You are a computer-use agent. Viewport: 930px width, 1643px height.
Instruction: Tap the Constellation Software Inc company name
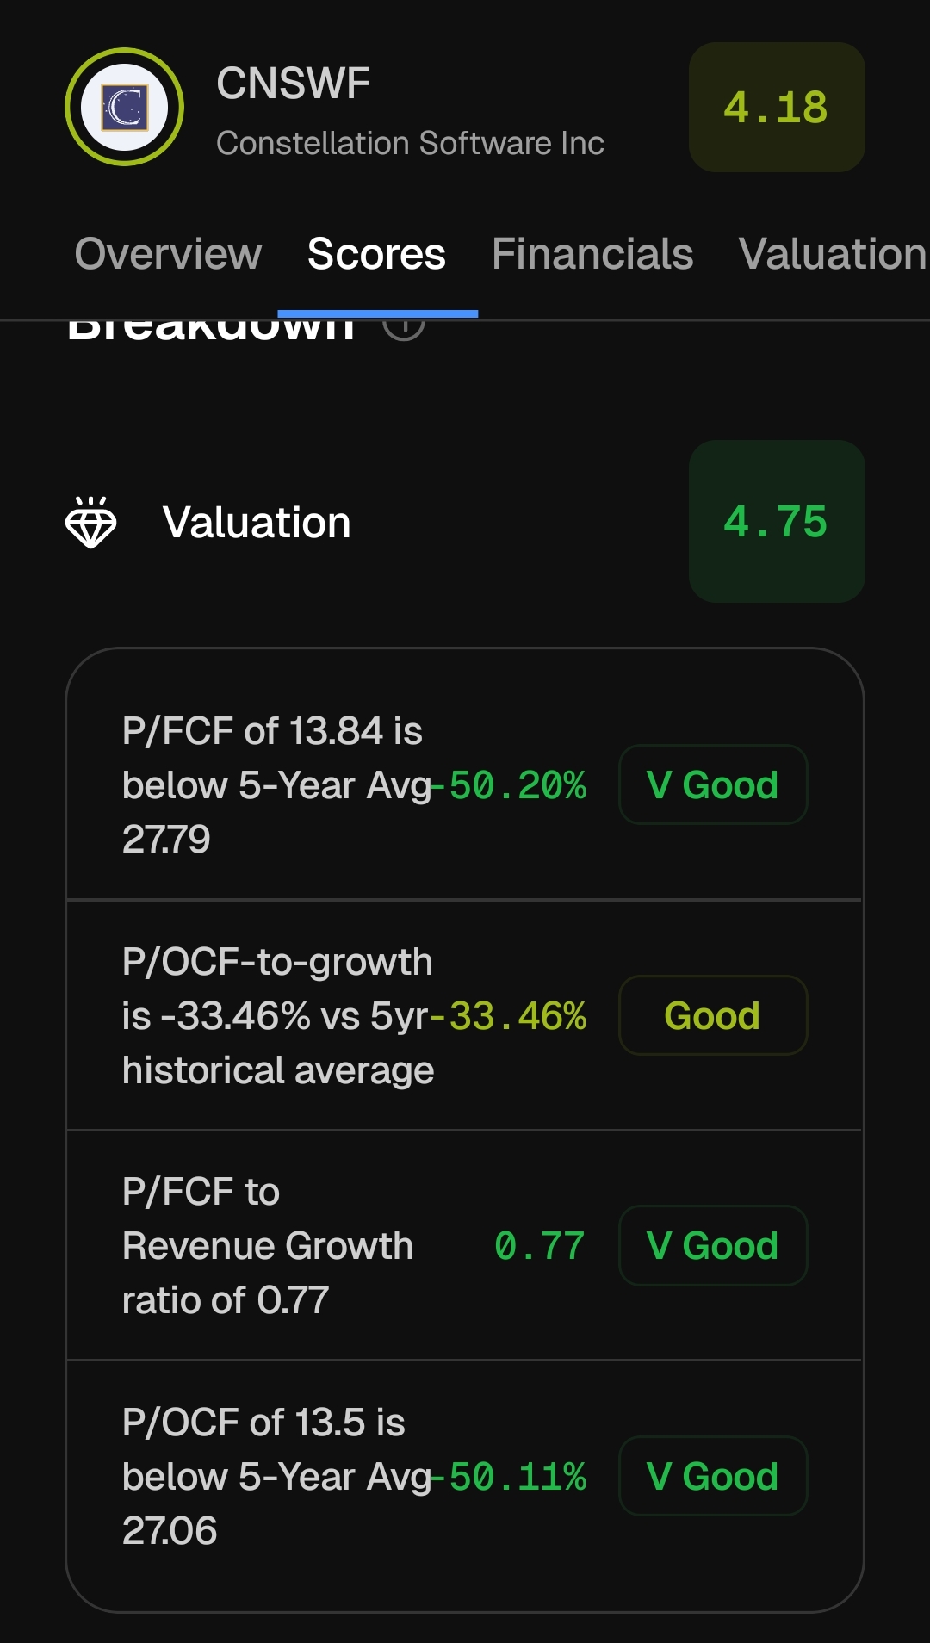pos(410,143)
